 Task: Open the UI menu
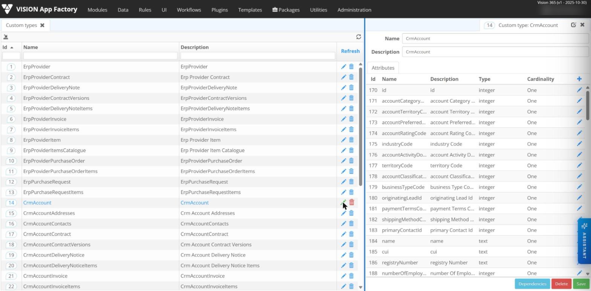pyautogui.click(x=164, y=10)
